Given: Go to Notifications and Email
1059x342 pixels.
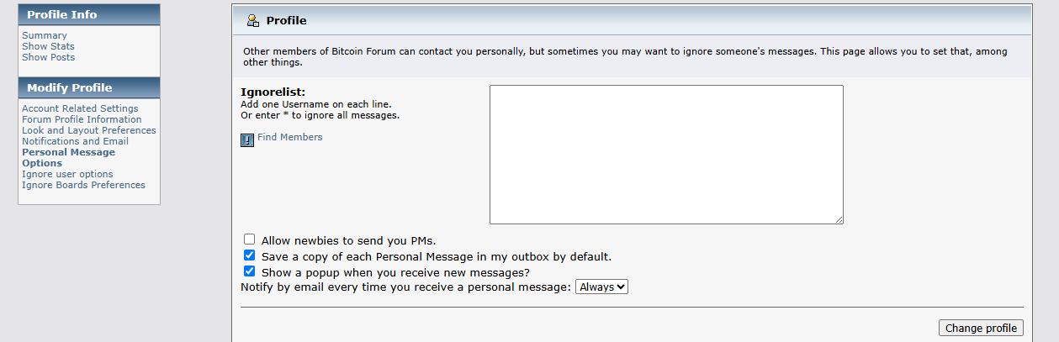Looking at the screenshot, I should coord(75,141).
